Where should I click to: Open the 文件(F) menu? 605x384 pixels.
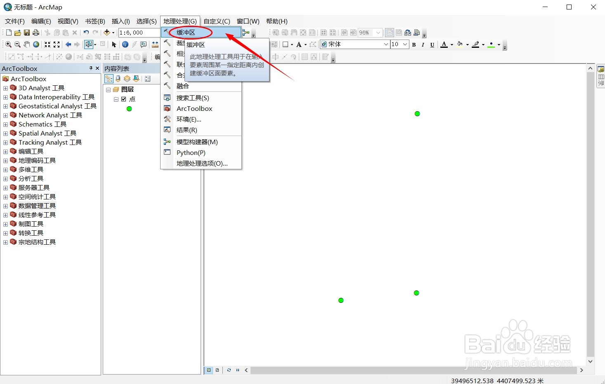[x=15, y=21]
